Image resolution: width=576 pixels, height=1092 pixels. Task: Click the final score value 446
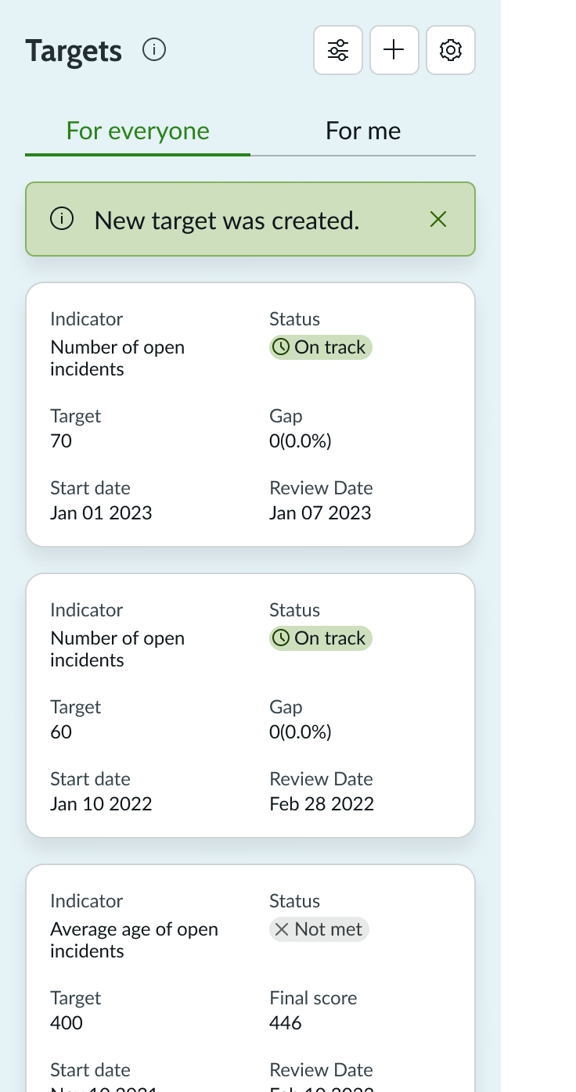pyautogui.click(x=286, y=1023)
